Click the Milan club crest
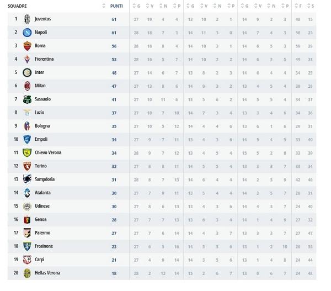 click(x=27, y=86)
